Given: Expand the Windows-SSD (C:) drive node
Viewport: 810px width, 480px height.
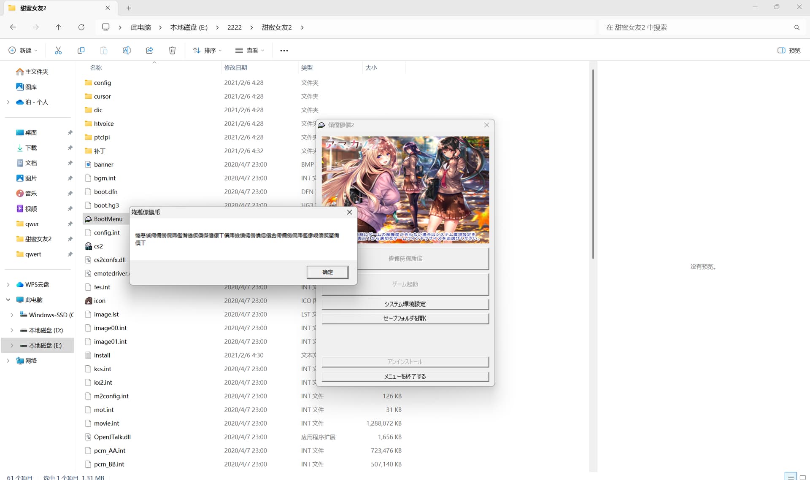Looking at the screenshot, I should click(x=12, y=315).
